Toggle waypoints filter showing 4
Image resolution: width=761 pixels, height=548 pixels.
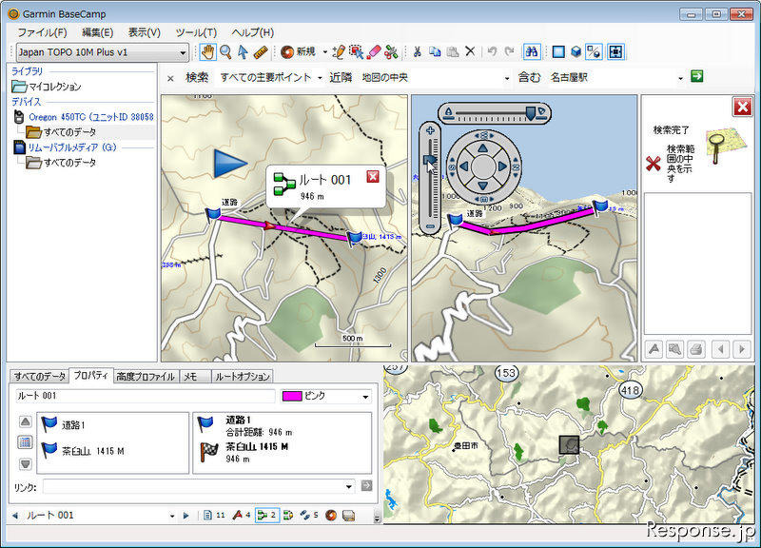241,515
